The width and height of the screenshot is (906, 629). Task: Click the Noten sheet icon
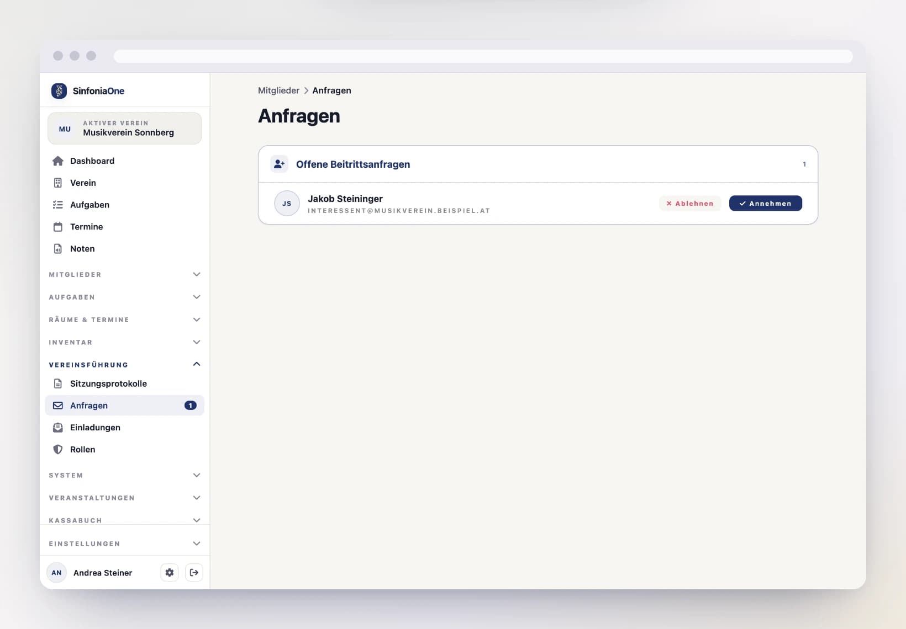pyautogui.click(x=58, y=249)
